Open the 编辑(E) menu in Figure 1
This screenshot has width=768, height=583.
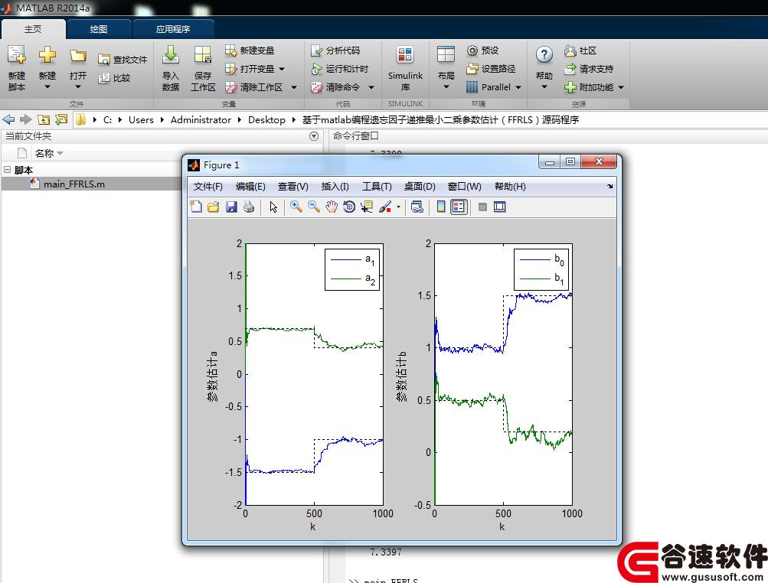pyautogui.click(x=250, y=187)
